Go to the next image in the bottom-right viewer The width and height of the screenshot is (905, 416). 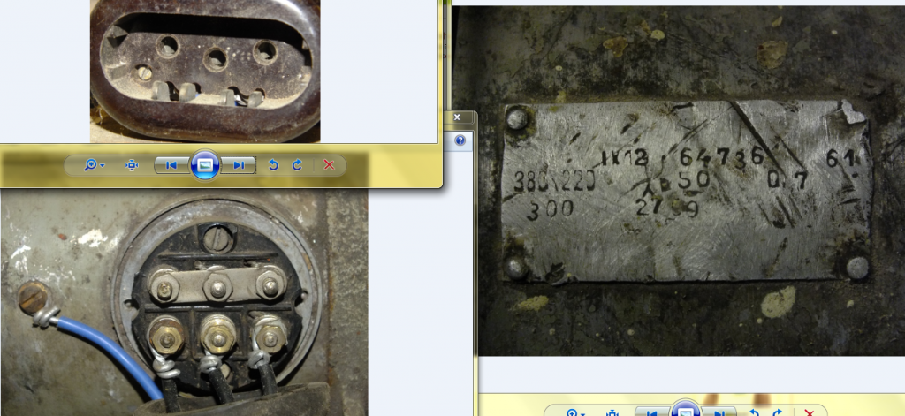[x=719, y=412]
